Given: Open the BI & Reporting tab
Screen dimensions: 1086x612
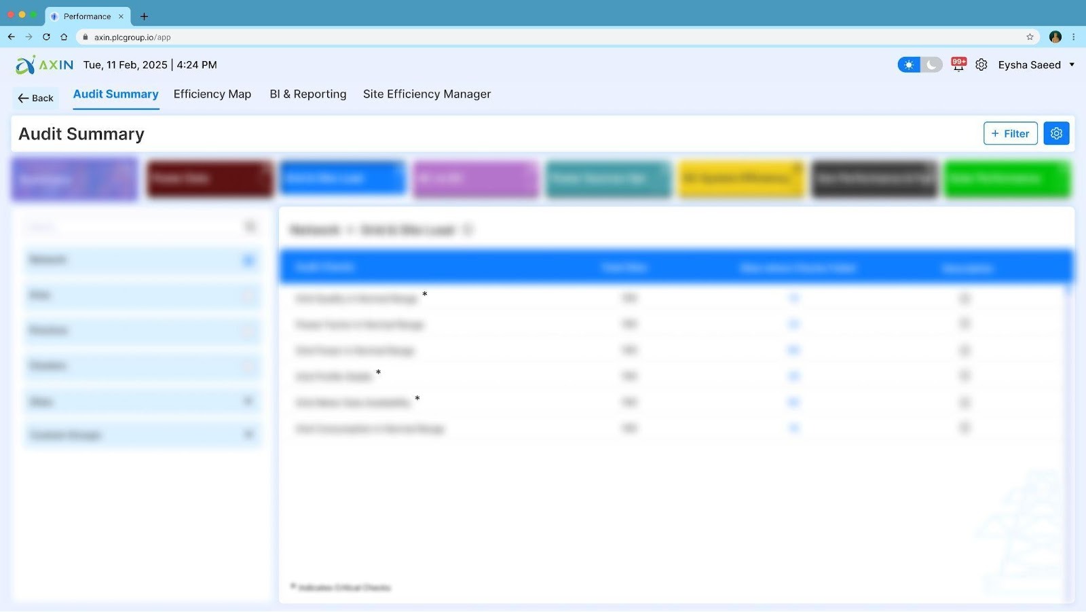Looking at the screenshot, I should pos(307,94).
